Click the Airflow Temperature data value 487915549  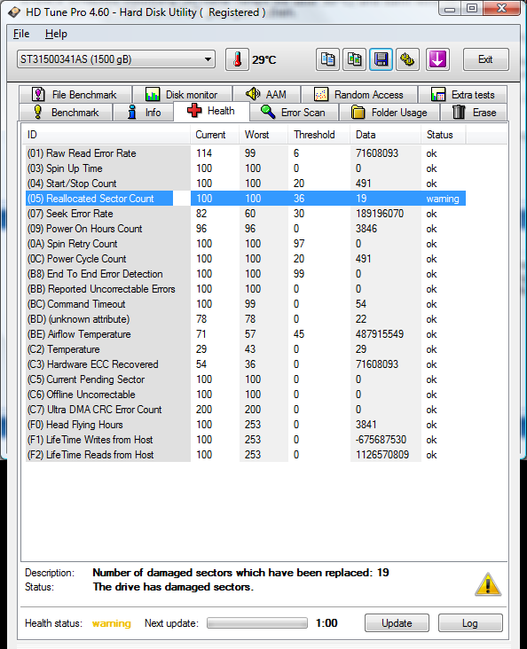click(x=380, y=334)
